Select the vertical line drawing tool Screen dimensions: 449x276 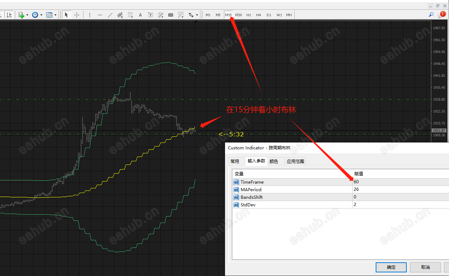(90, 15)
